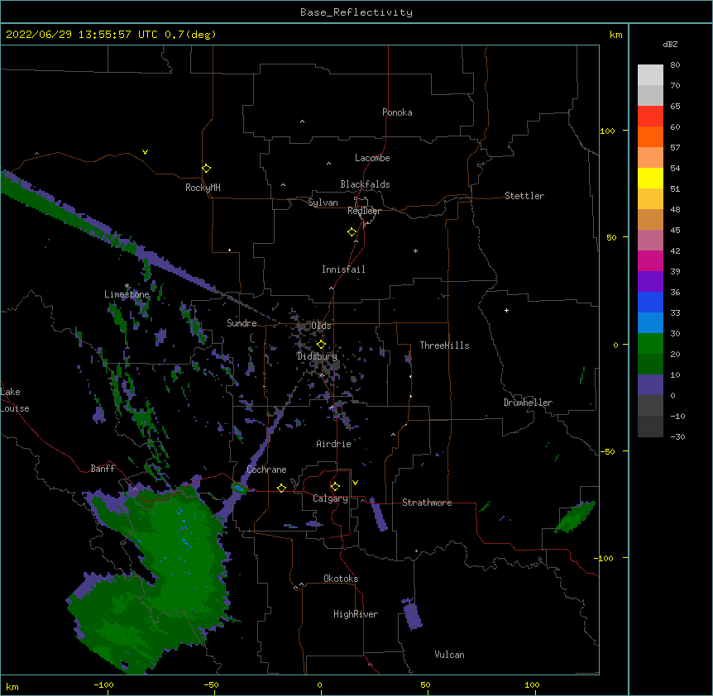Click the Calgary city label
The height and width of the screenshot is (696, 713).
330,498
